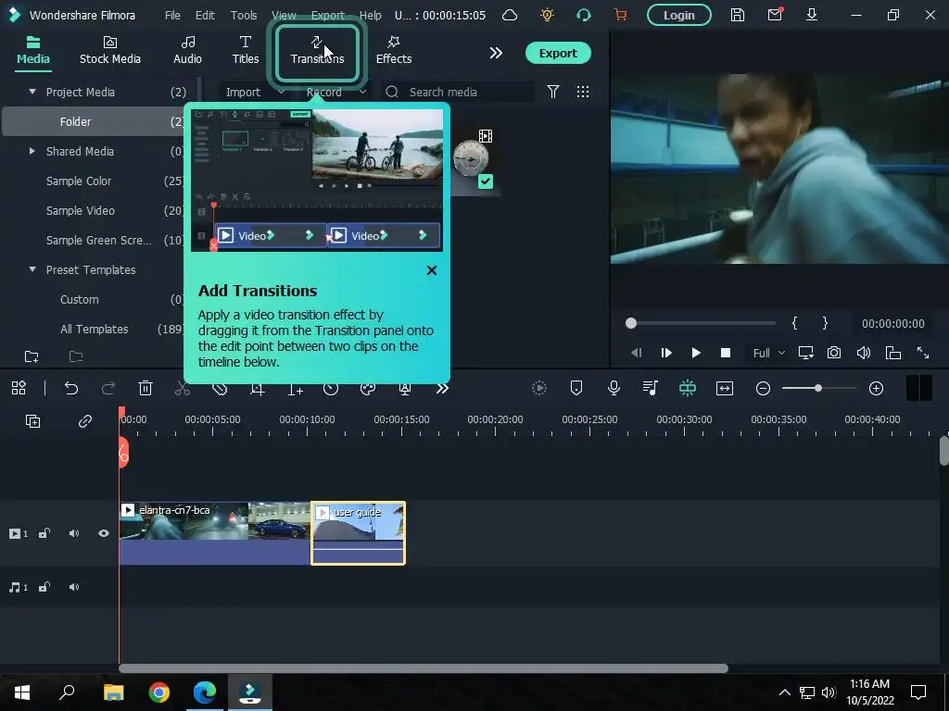Hide video track 1 eye icon
Screen dimensions: 949x711
tap(104, 533)
